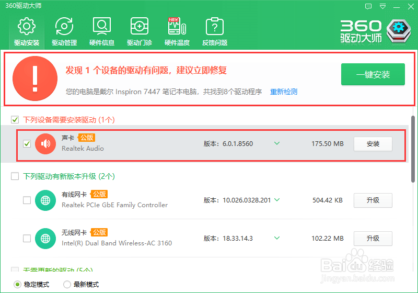Click 升级 for Intel Dual Band Wireless

[x=373, y=238]
